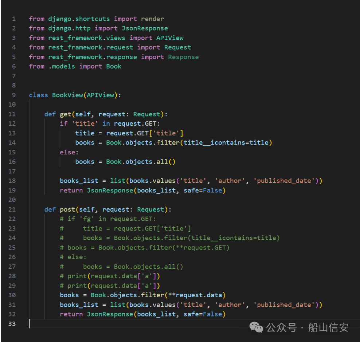This screenshot has height=342, width=360.
Task: Click the 'post' method name on line 21
Action: (x=67, y=209)
